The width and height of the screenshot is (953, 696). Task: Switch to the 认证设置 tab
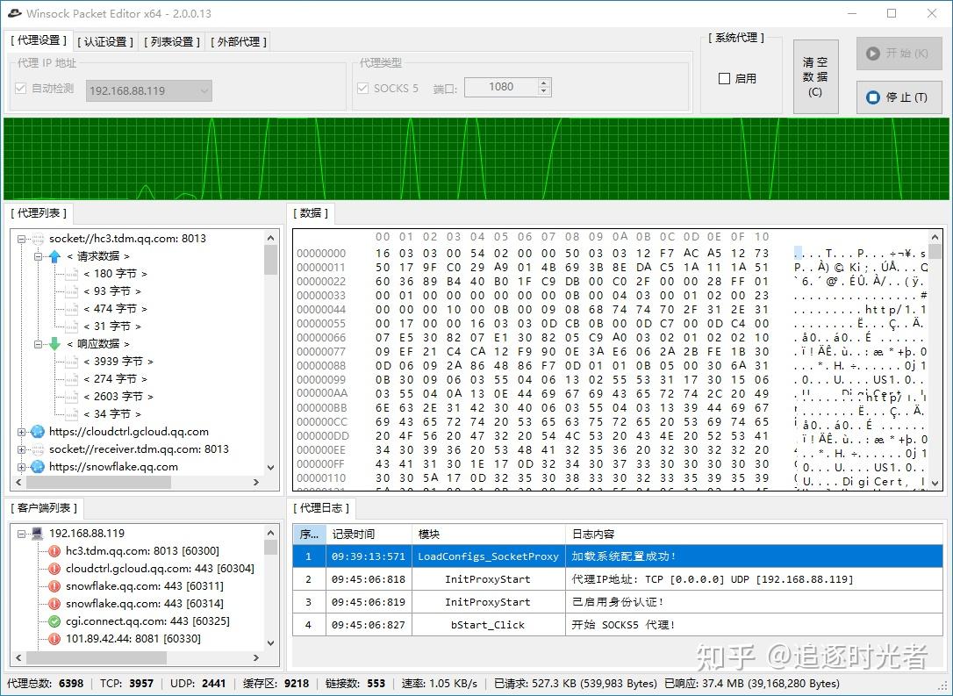(104, 40)
